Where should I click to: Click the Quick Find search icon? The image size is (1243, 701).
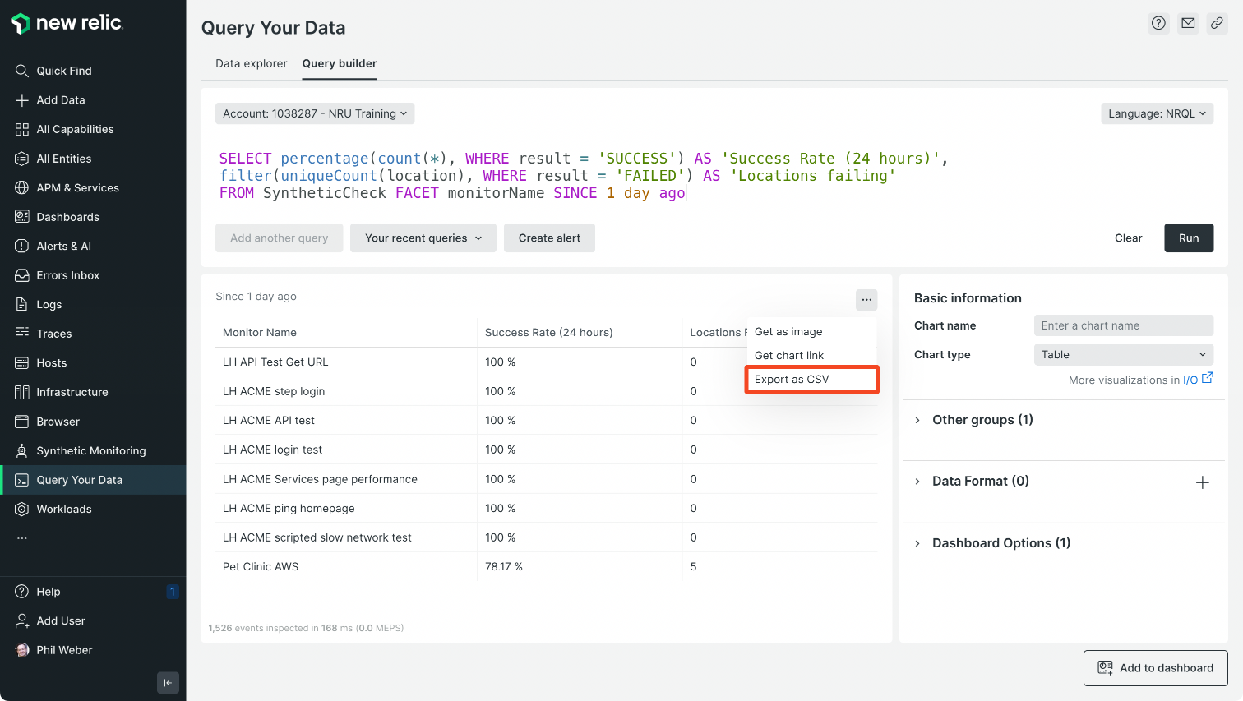point(22,71)
